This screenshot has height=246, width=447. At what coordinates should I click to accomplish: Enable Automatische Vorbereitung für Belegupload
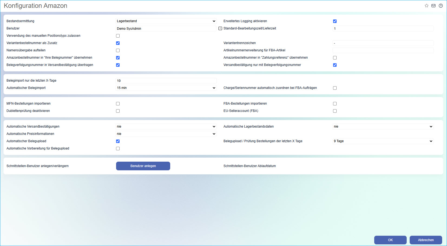click(x=118, y=148)
